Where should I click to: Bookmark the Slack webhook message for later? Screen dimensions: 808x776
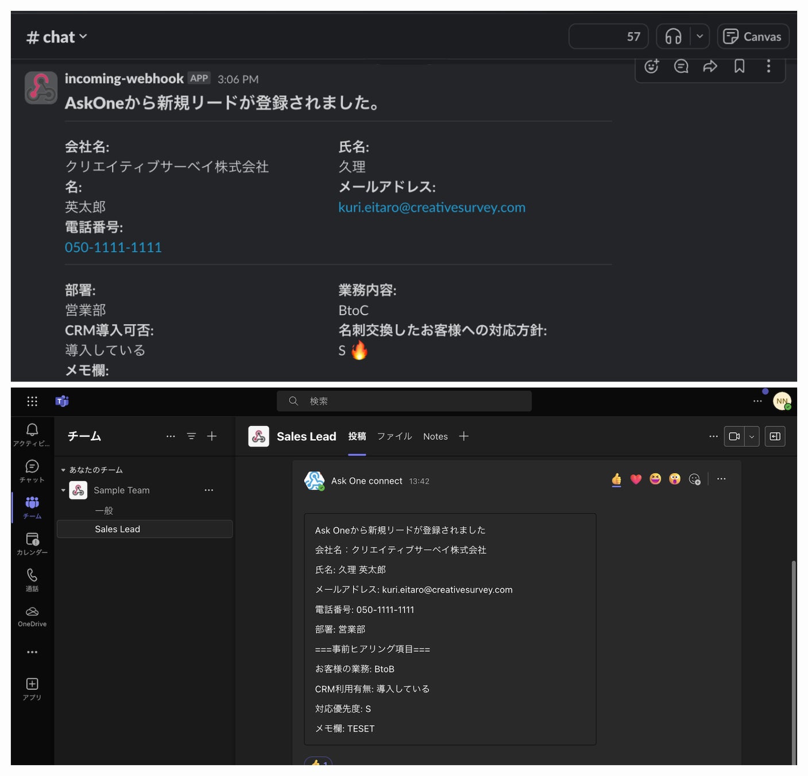point(740,67)
